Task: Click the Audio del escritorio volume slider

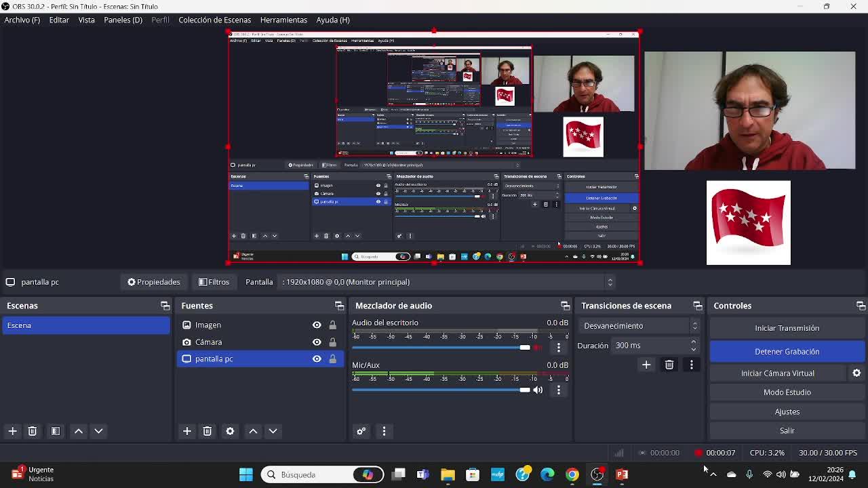Action: click(441, 348)
